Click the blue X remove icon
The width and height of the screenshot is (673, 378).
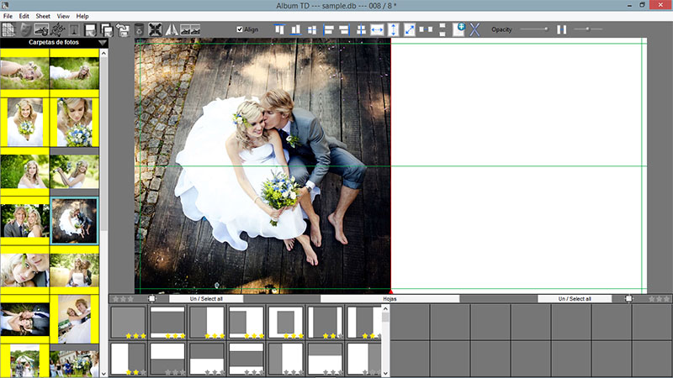point(474,29)
